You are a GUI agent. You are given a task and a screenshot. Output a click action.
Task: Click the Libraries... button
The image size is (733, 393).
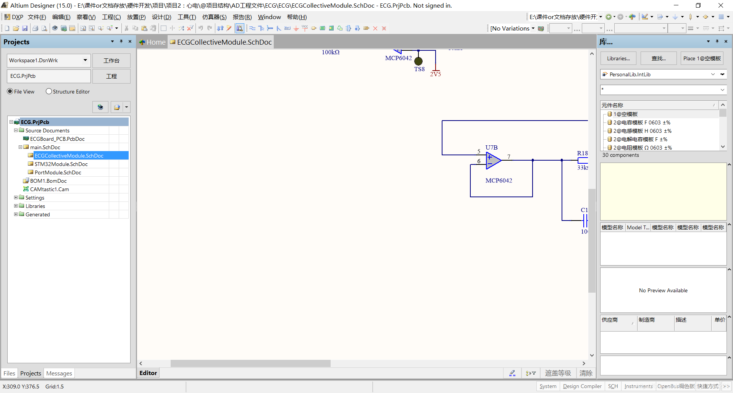click(618, 58)
